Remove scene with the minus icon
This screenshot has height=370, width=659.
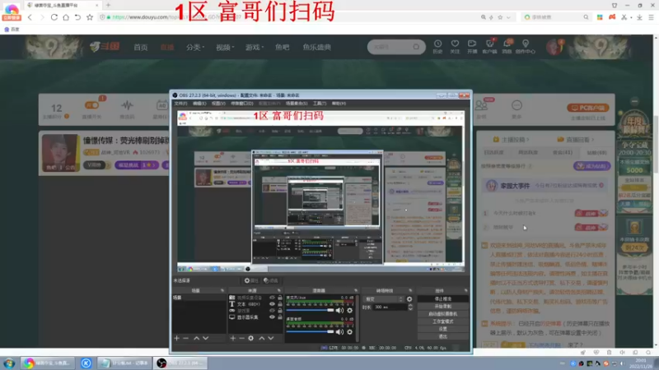pyautogui.click(x=186, y=338)
